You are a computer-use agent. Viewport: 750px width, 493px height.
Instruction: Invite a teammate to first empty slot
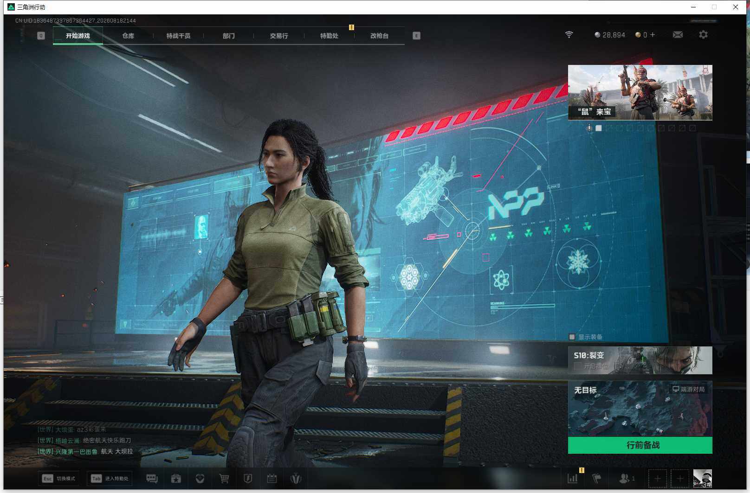click(x=657, y=479)
